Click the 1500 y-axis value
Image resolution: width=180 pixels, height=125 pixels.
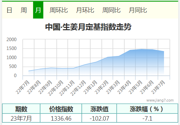pyautogui.click(x=12, y=49)
